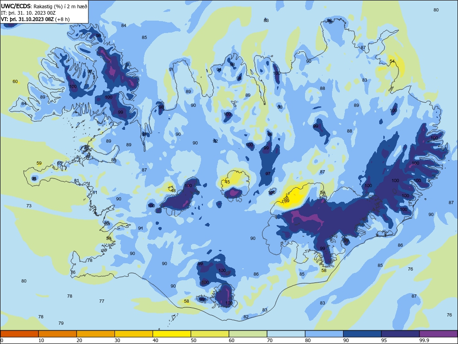
Task: Click the dark blue 90–95 legend swatch
Action: (x=362, y=334)
